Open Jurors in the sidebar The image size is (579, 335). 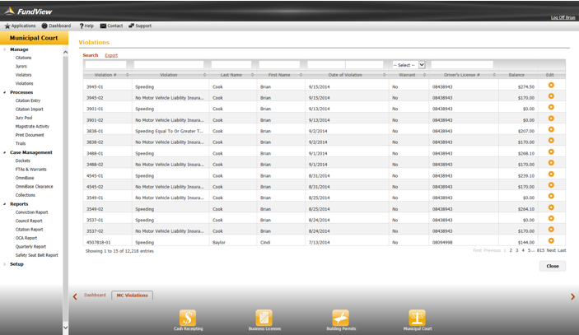click(x=21, y=67)
